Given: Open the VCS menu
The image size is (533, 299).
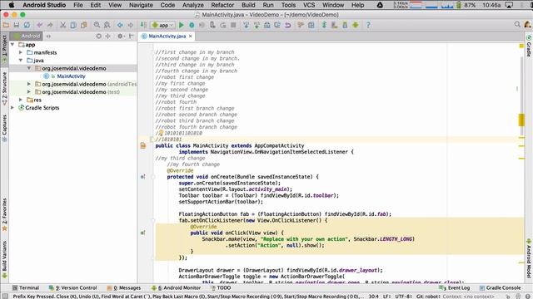Looking at the screenshot, I should click(309, 5).
